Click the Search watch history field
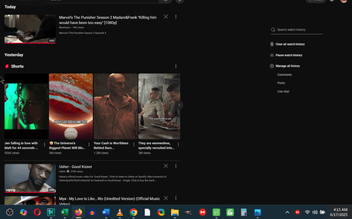Image resolution: width=352 pixels, height=219 pixels. click(x=297, y=30)
